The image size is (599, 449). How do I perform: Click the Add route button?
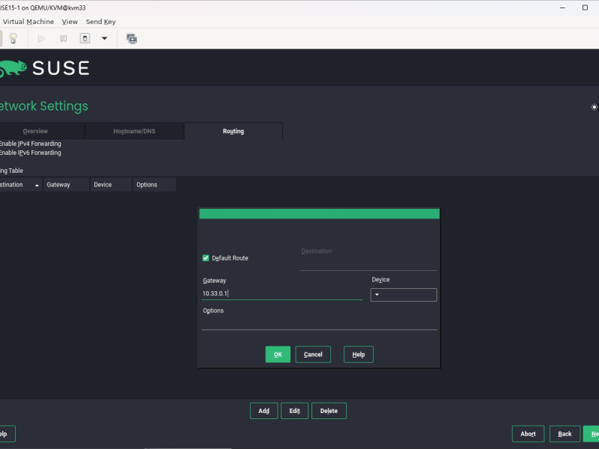[264, 411]
